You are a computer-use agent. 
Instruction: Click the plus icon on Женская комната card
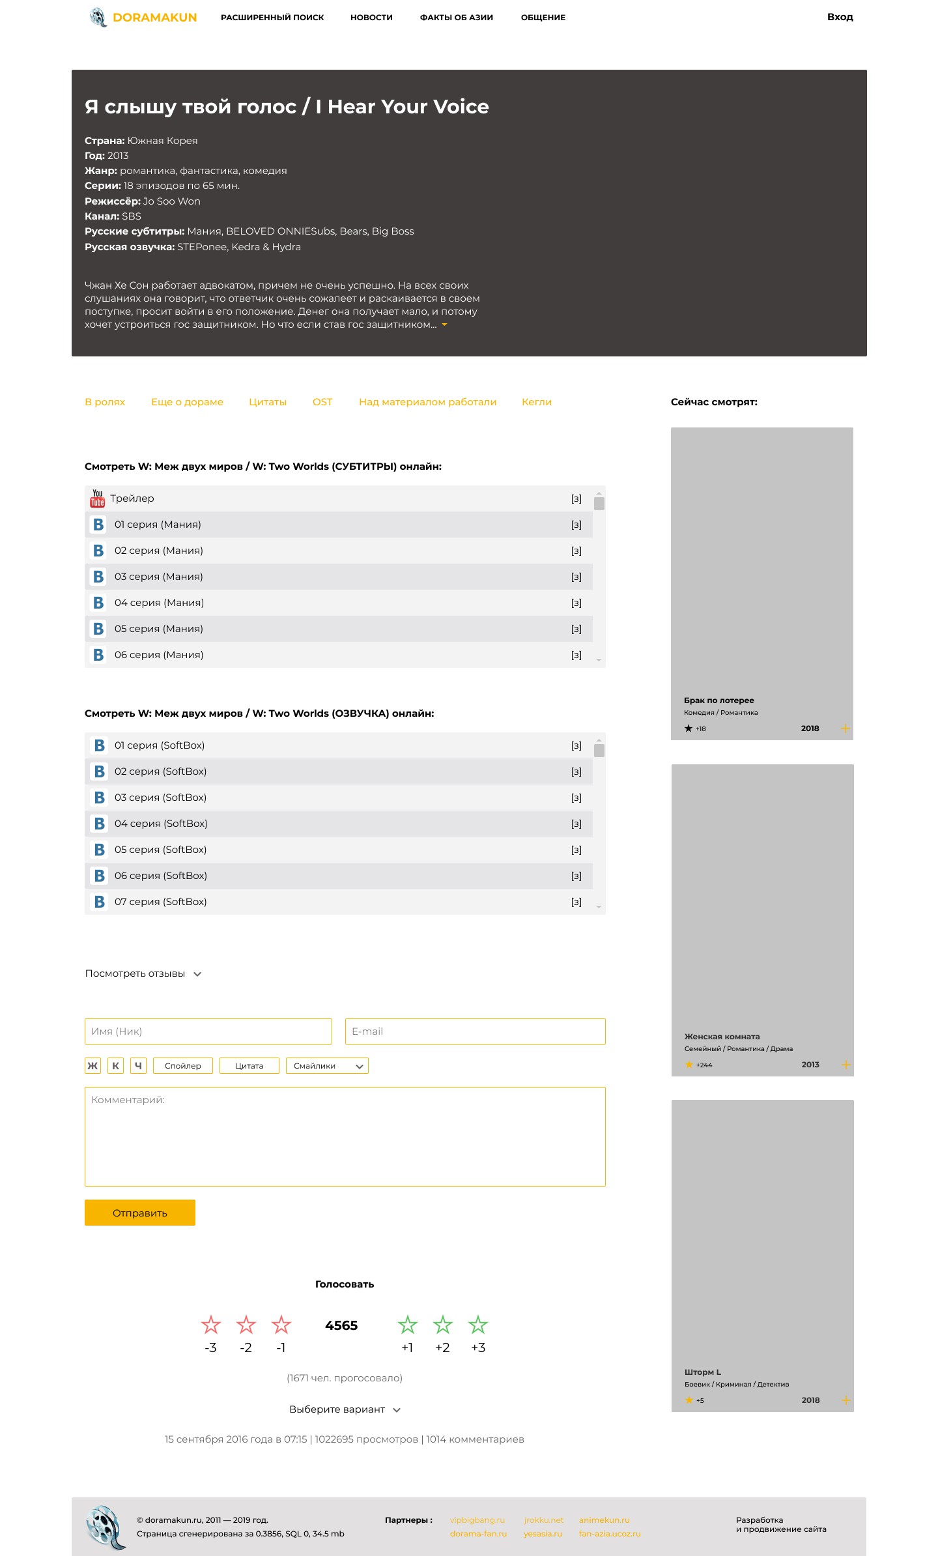pyautogui.click(x=846, y=1065)
